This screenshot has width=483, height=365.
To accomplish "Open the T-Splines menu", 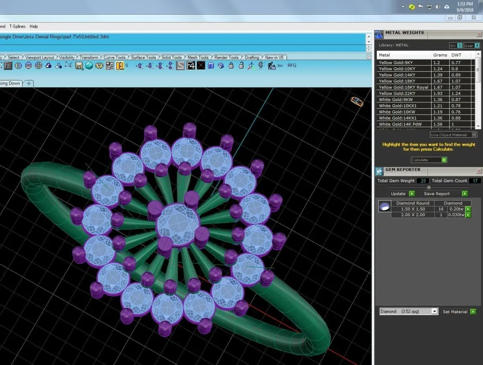I will point(17,26).
